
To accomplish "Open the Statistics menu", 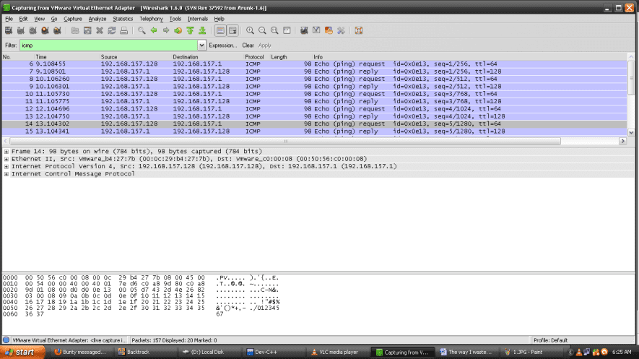I will click(123, 18).
